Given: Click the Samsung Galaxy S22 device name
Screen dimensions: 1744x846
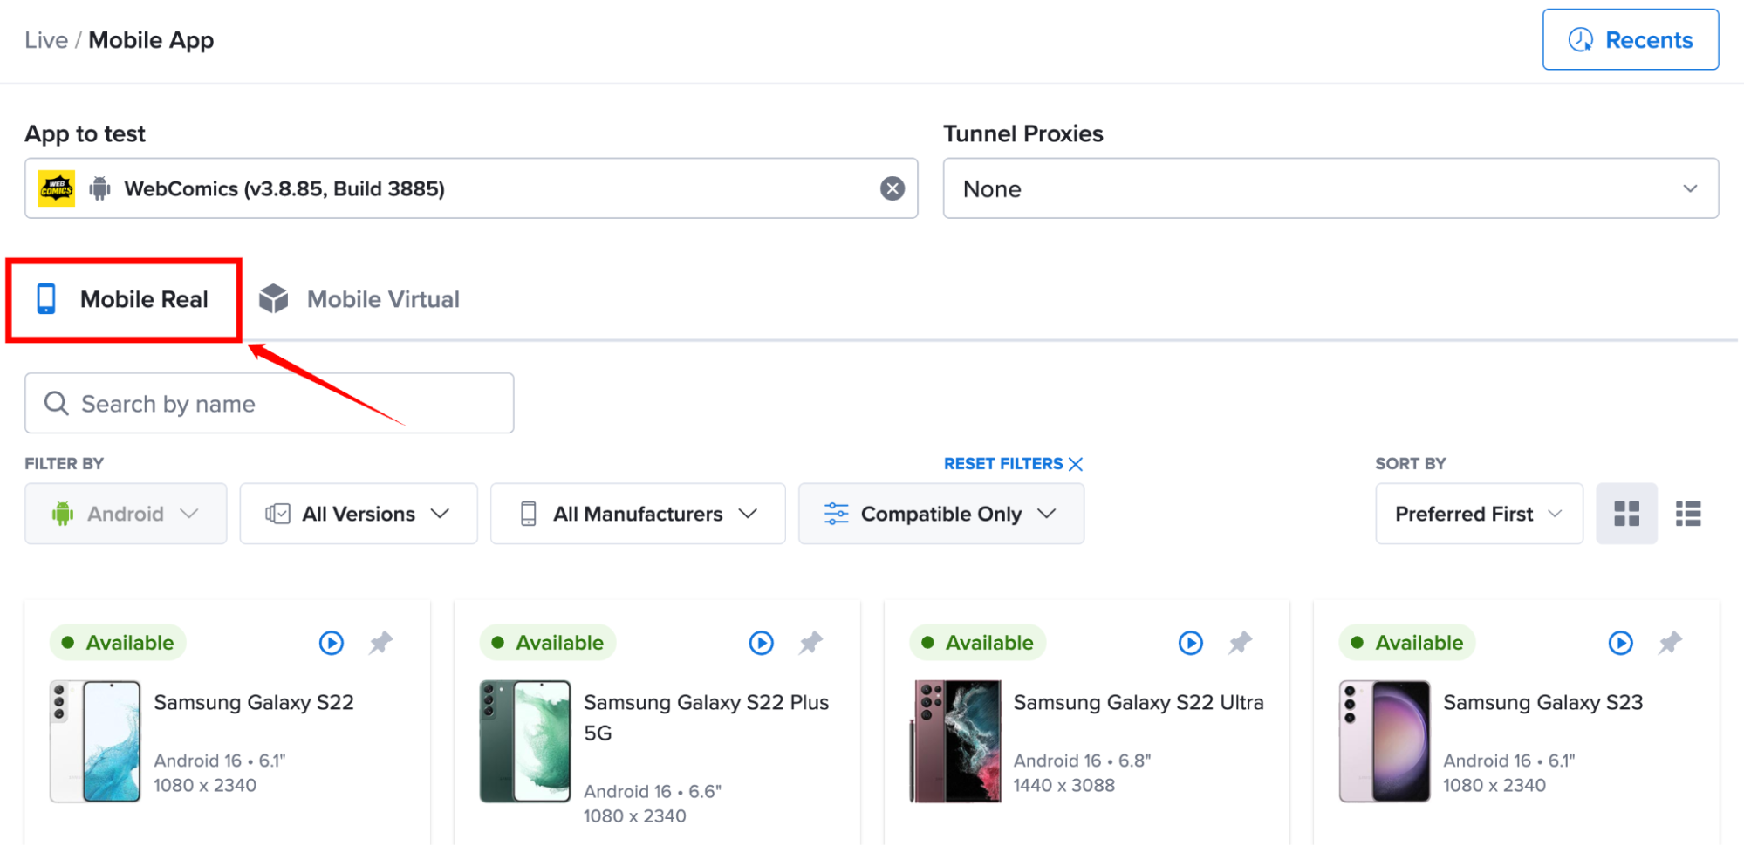Looking at the screenshot, I should click(x=254, y=702).
